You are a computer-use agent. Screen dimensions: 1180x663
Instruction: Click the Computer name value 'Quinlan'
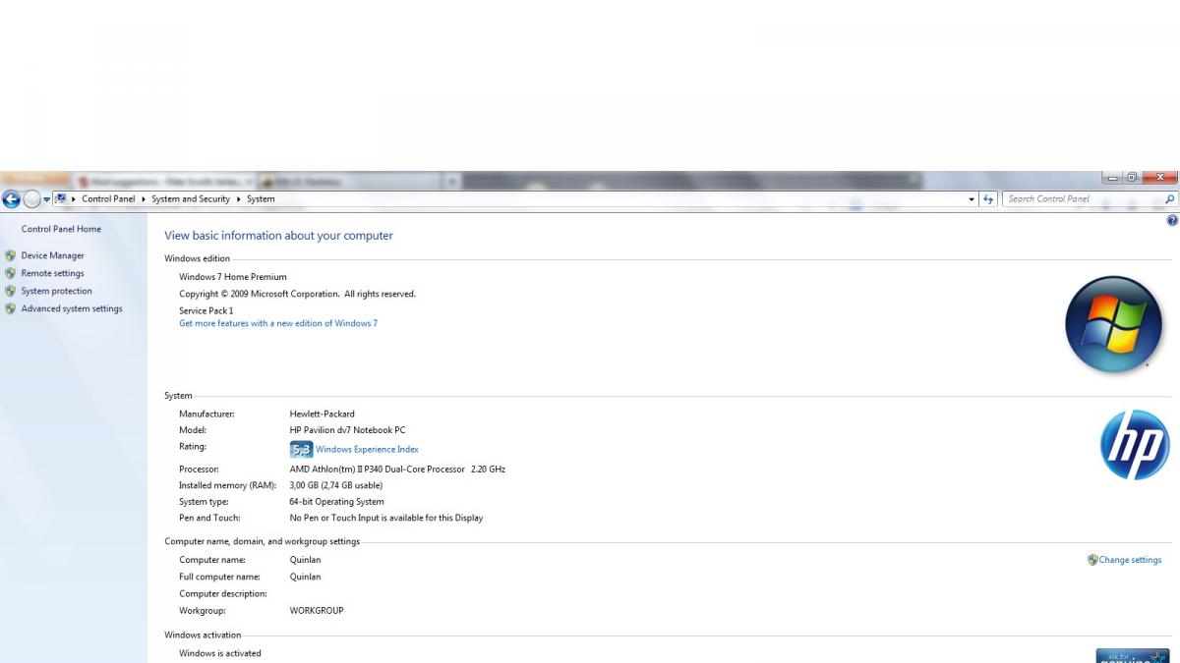tap(306, 560)
